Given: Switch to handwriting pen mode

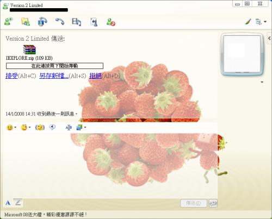Looking at the screenshot, I should (x=18, y=202).
